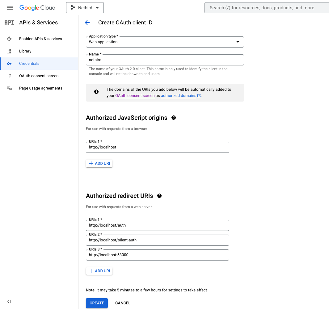The height and width of the screenshot is (309, 329).
Task: Open the Netbird project picker
Action: pos(85,7)
